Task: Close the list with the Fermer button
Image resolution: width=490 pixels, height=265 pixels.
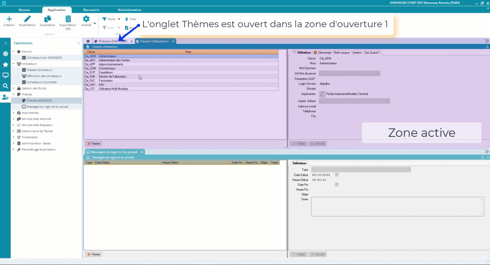Action: (93, 143)
